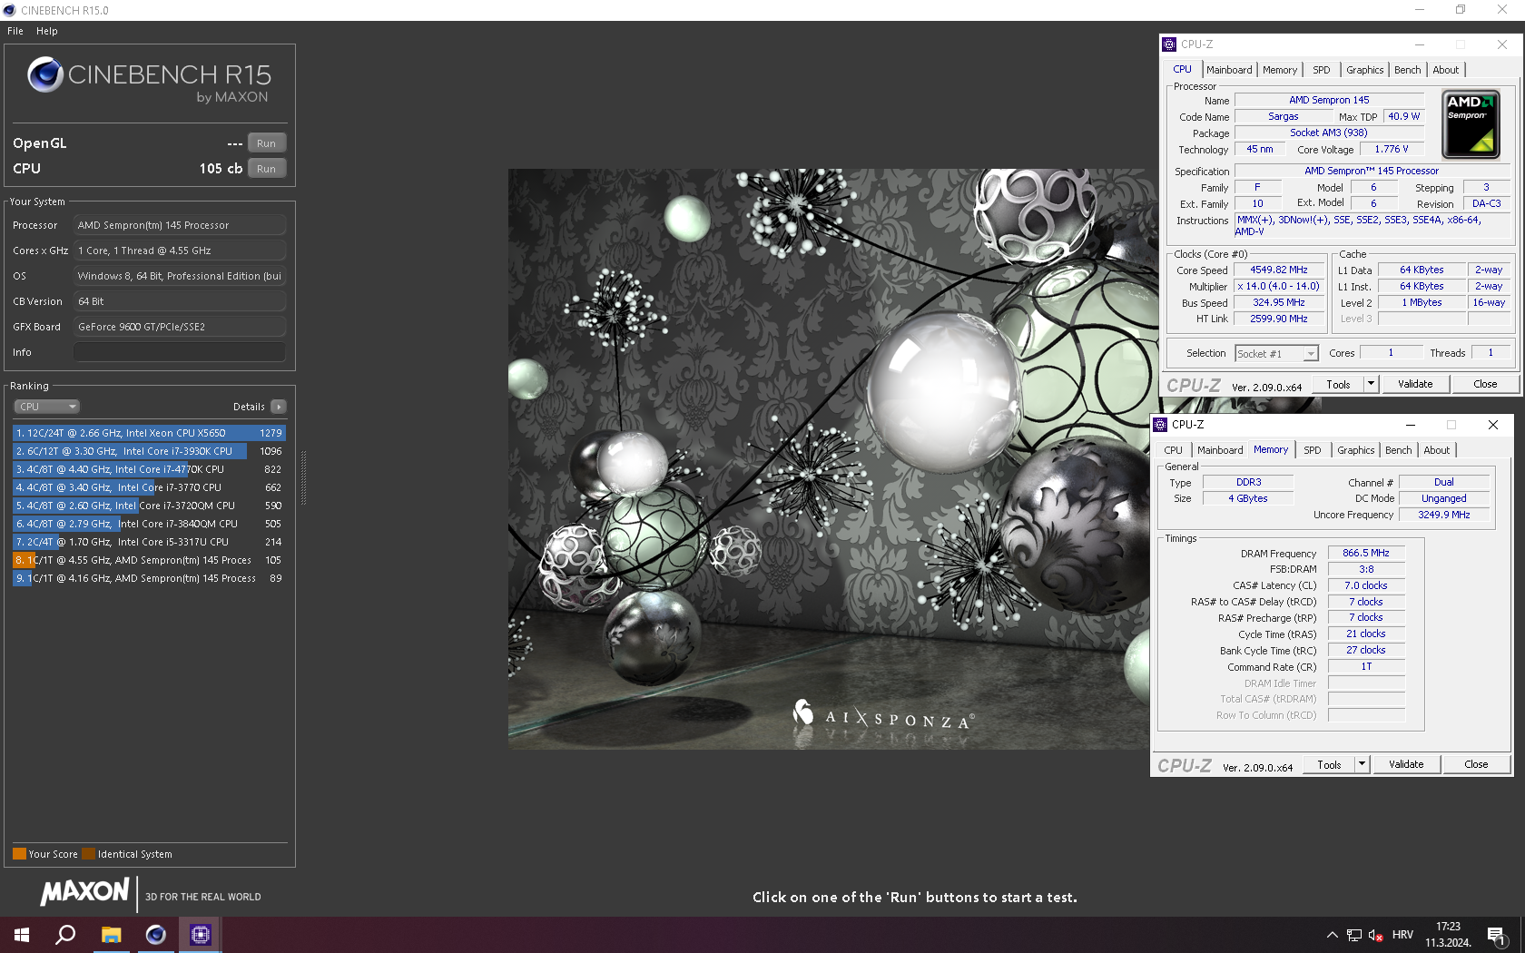1525x953 pixels.
Task: Open the Socket #1 selection dropdown
Action: pos(1276,354)
